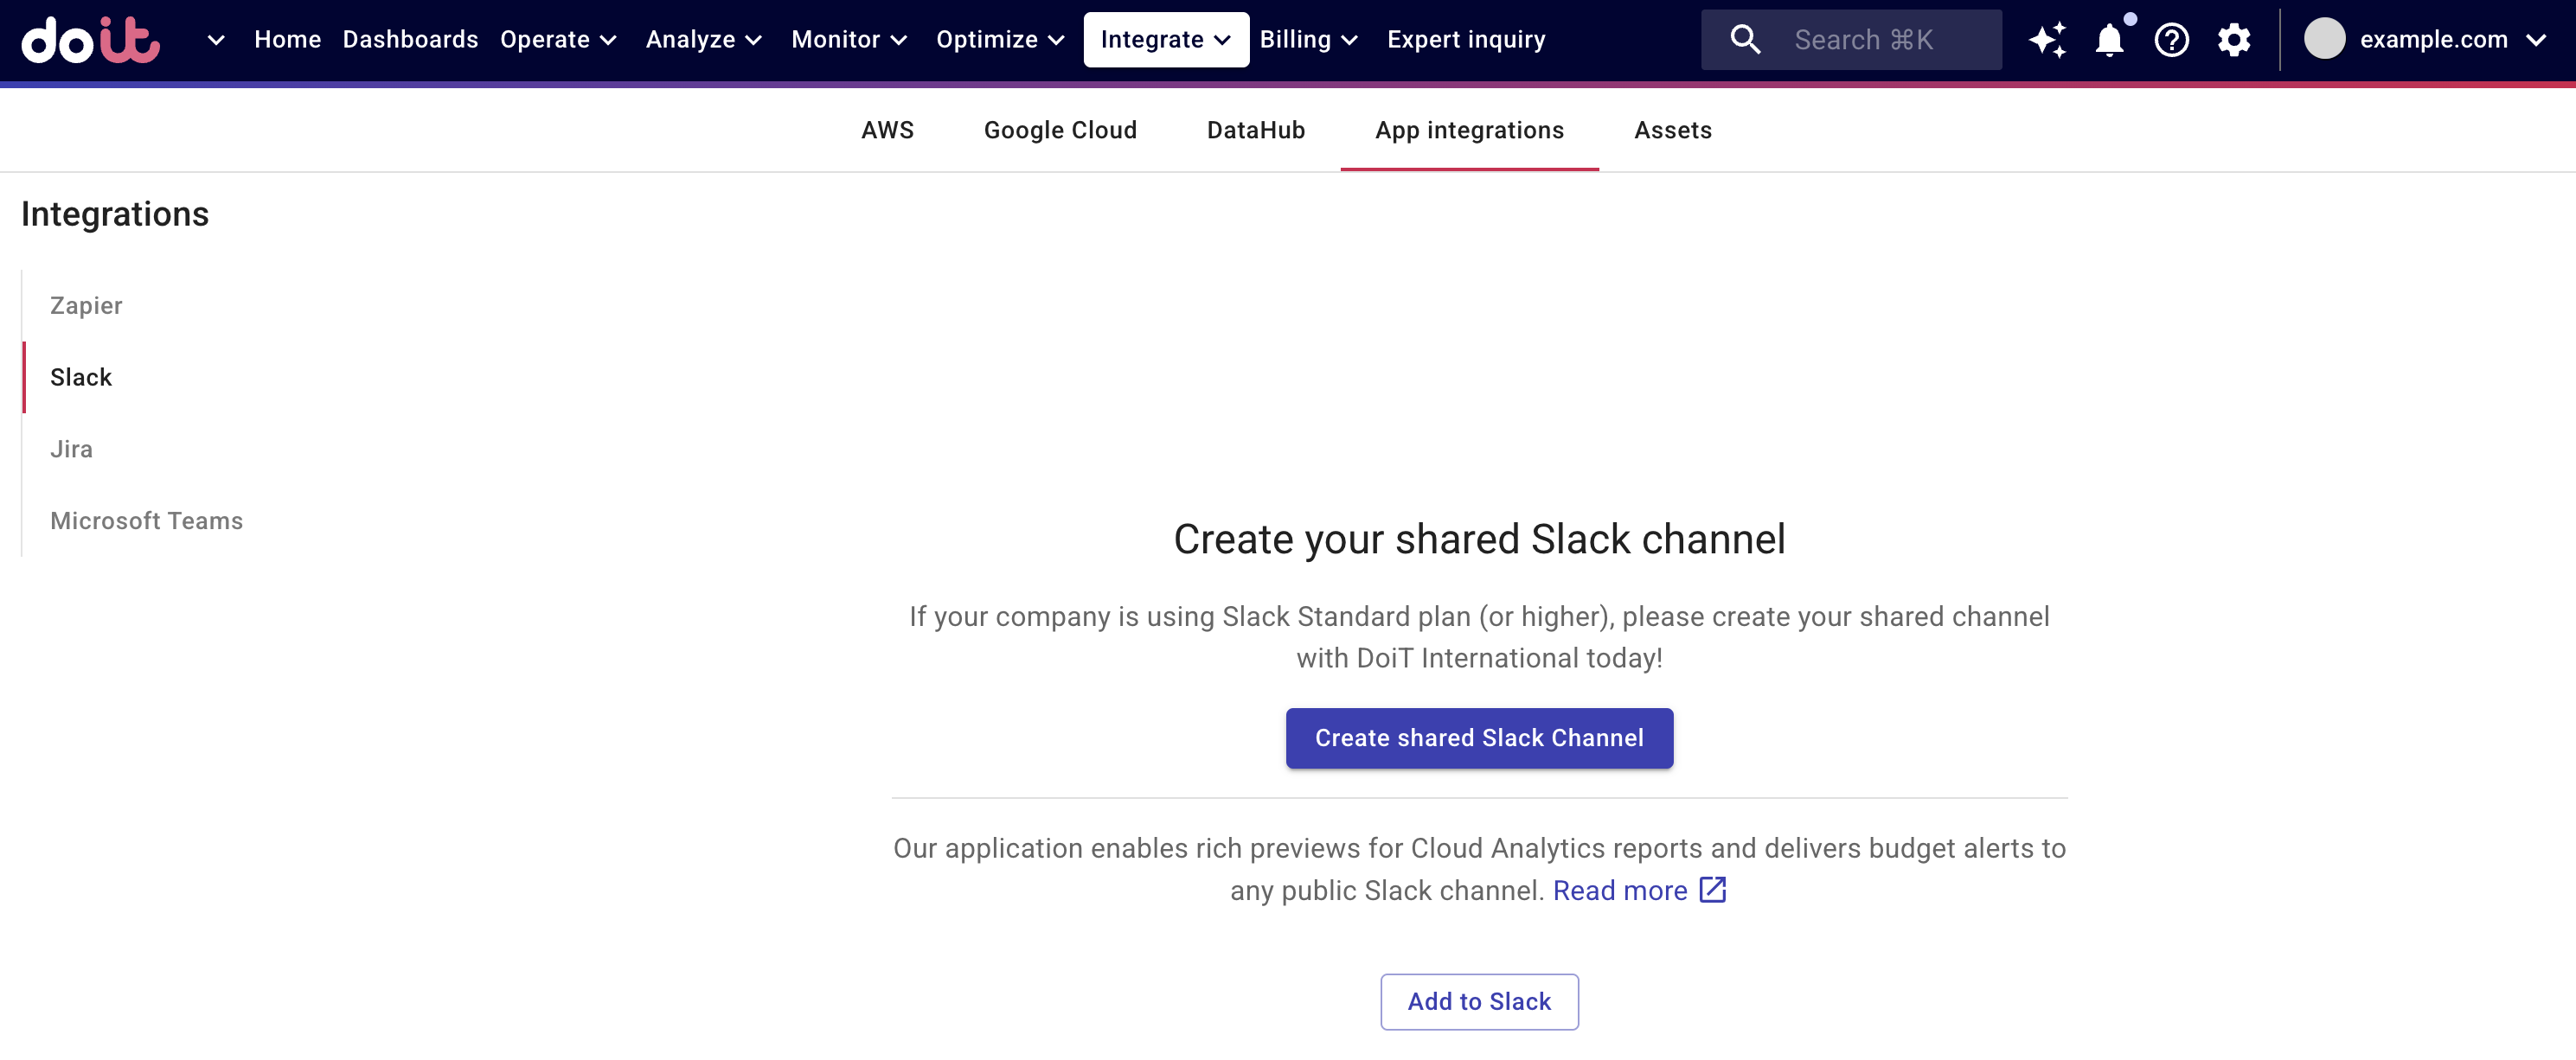This screenshot has width=2576, height=1060.
Task: Click the search magnifier icon
Action: click(x=1744, y=39)
